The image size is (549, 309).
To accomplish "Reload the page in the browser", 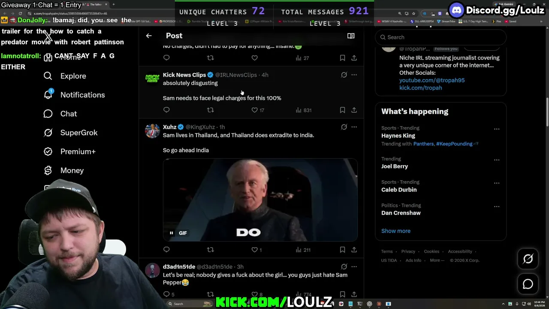I will 20,13.
